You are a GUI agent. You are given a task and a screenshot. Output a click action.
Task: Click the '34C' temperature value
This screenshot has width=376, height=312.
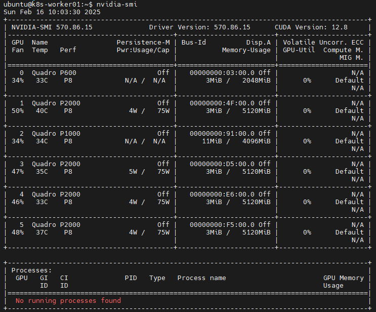click(x=41, y=141)
